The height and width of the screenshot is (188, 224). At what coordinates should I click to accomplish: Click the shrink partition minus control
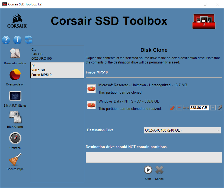tap(179, 108)
